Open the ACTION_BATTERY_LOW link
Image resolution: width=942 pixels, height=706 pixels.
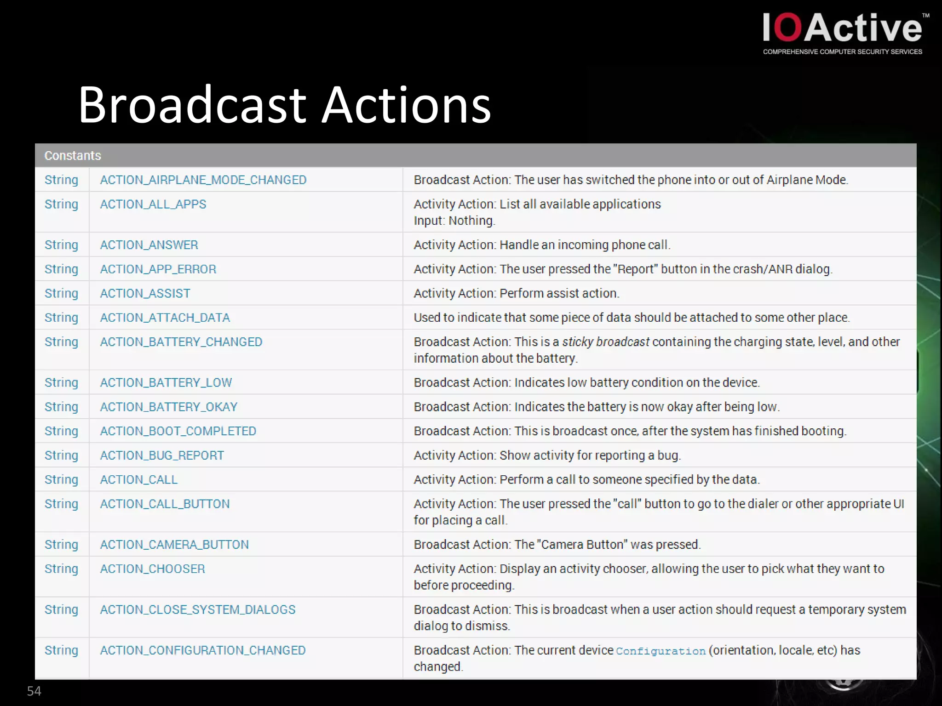[x=166, y=382]
